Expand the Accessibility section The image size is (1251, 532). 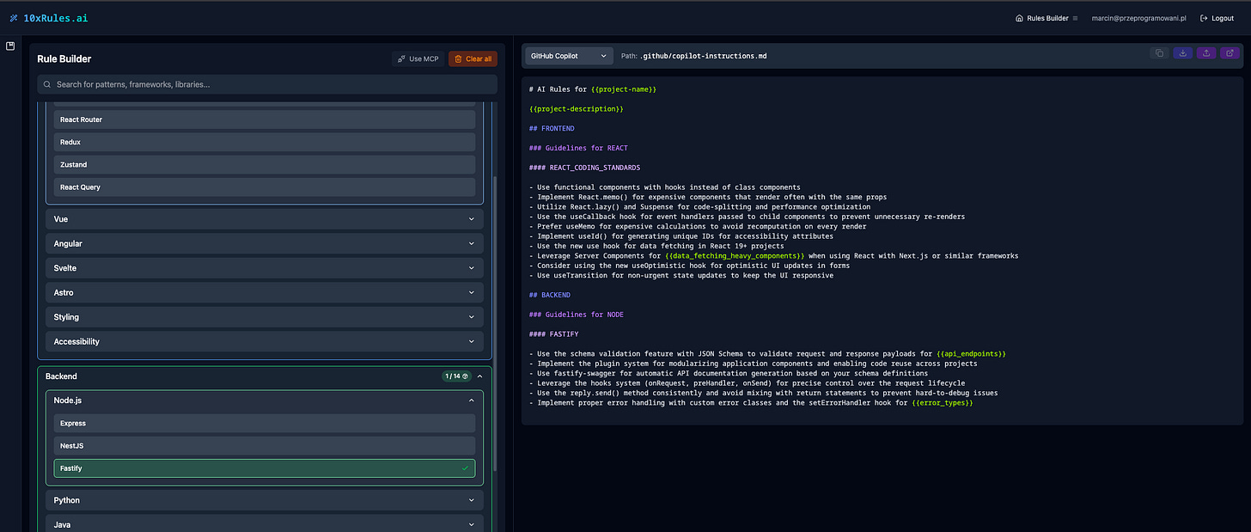pyautogui.click(x=265, y=341)
